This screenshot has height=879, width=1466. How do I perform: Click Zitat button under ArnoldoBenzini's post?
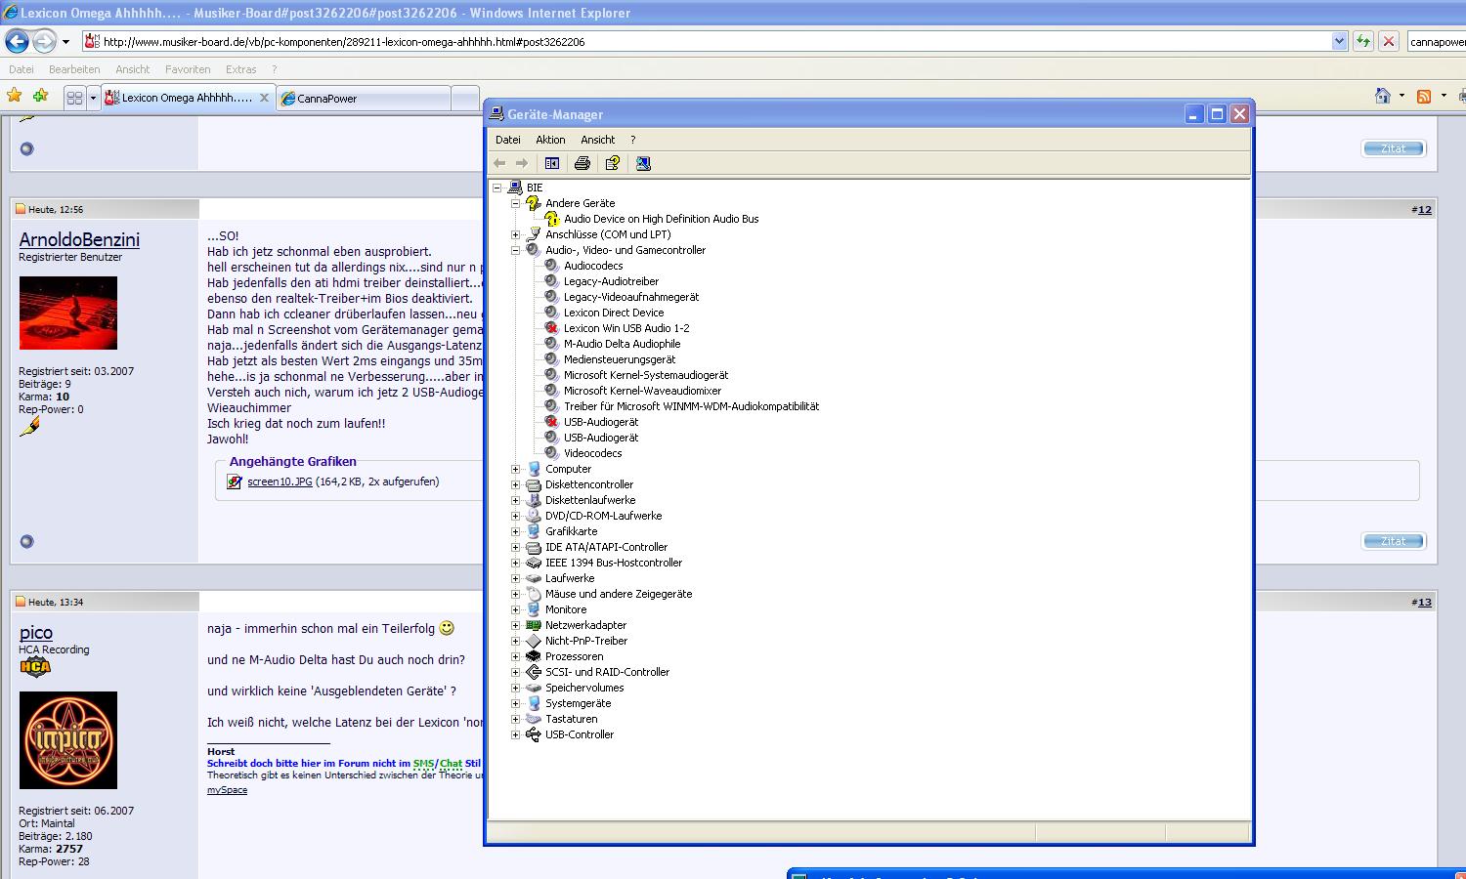click(x=1393, y=541)
